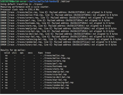Click results row ./traces/perl.rep
Viewport: 123px width, 95px height.
(x=32, y=63)
